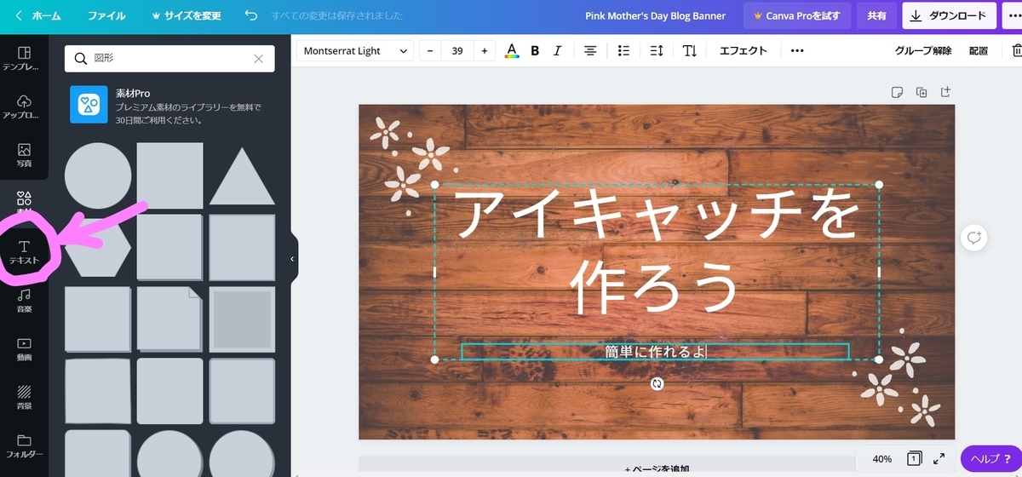Insert the triangle shape
Image resolution: width=1022 pixels, height=477 pixels.
coord(242,175)
